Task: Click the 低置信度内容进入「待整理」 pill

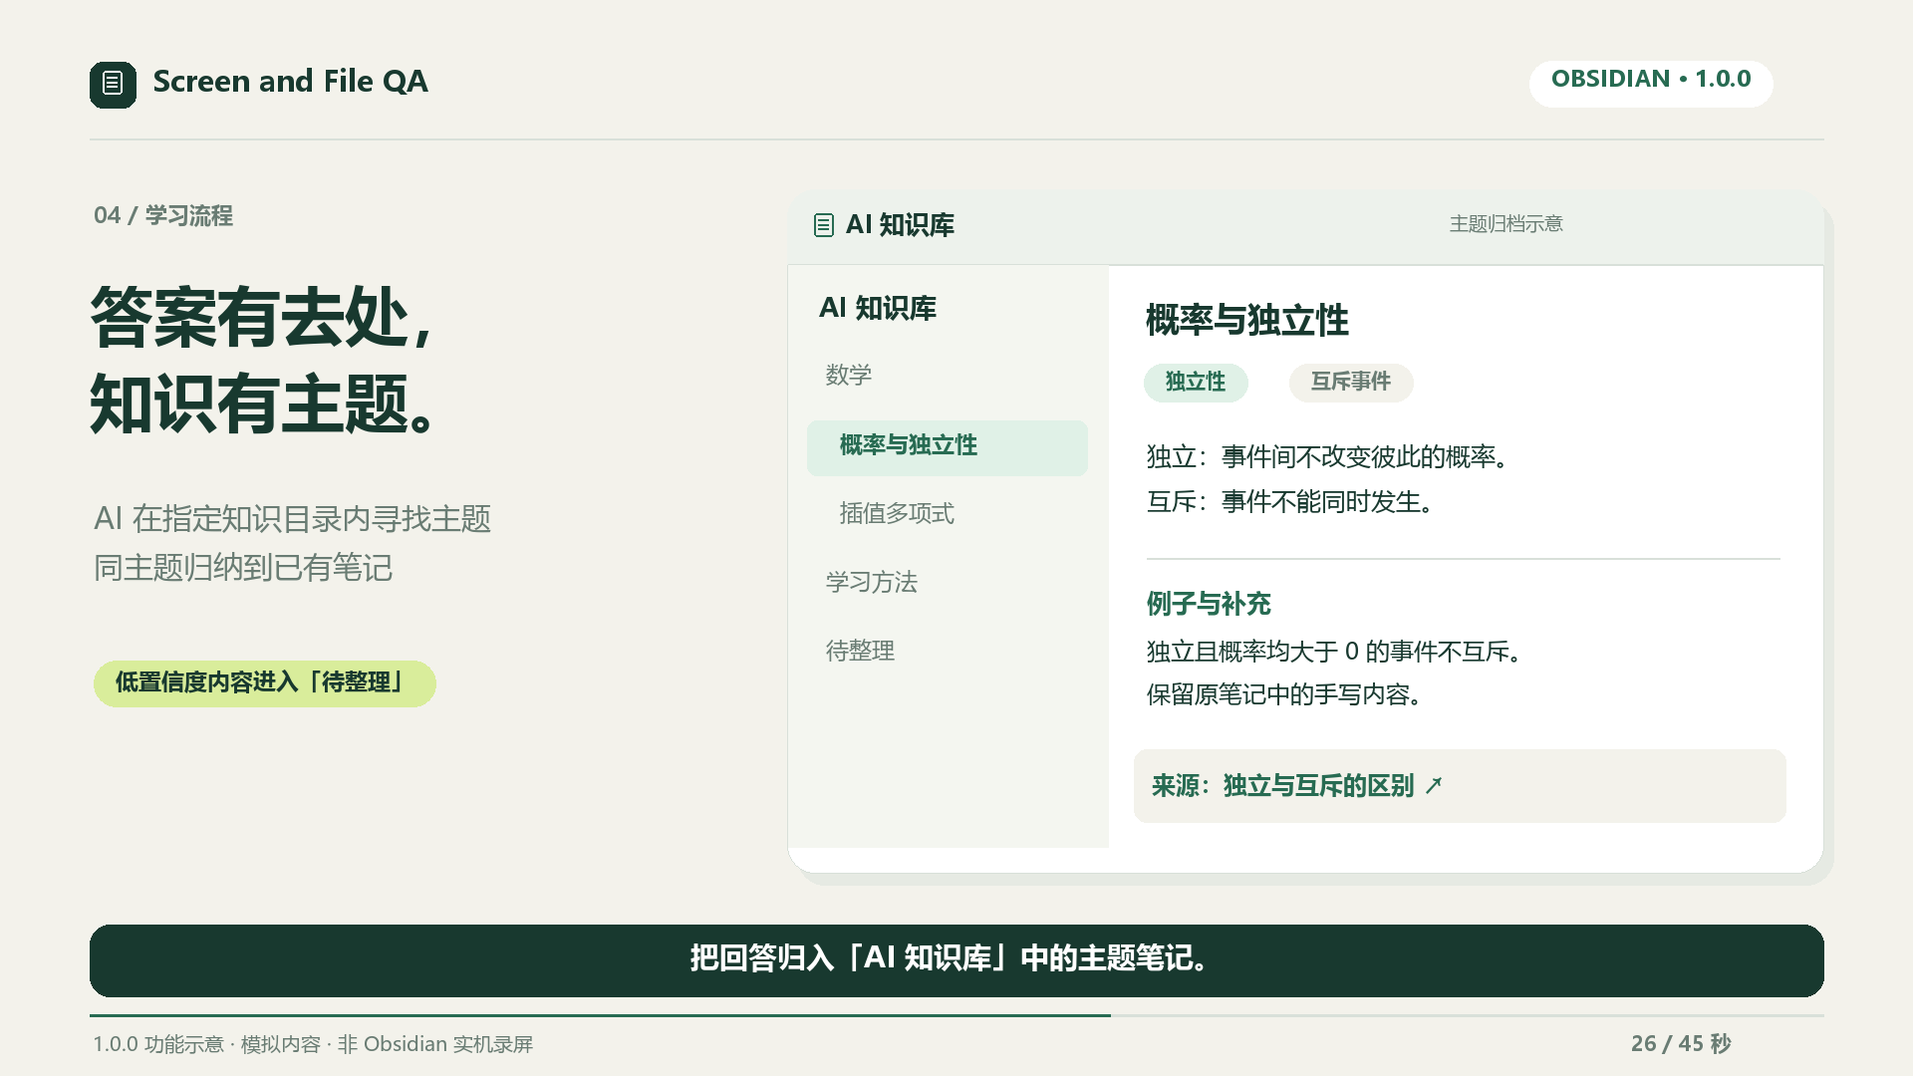Action: (265, 683)
